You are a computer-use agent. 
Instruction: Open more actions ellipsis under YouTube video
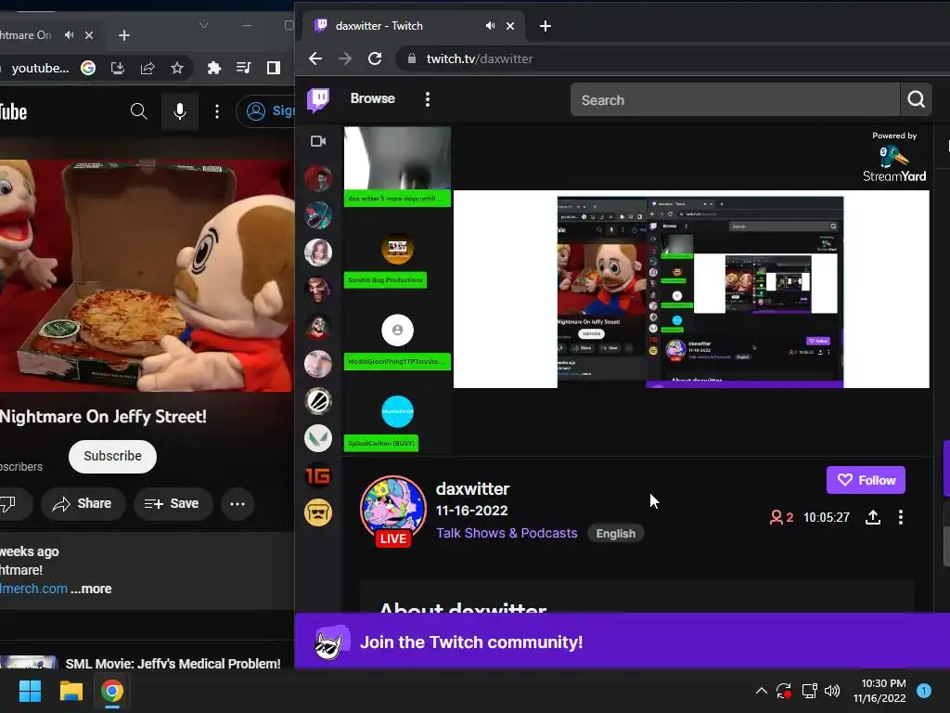(237, 504)
